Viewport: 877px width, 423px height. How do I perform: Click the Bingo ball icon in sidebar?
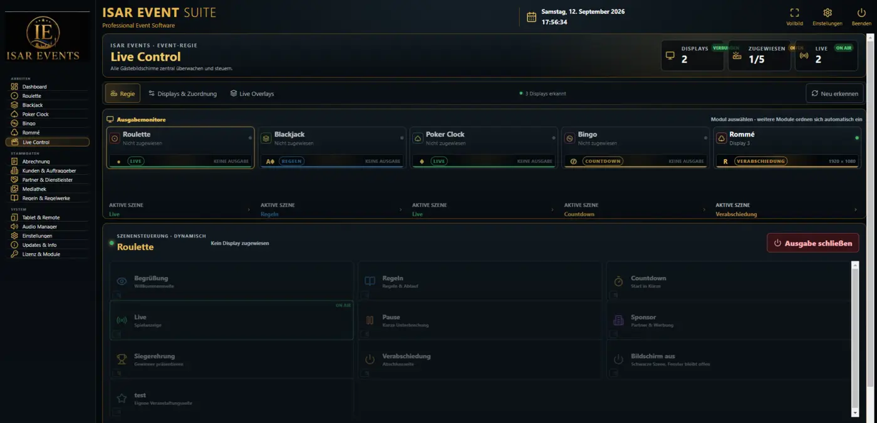(x=14, y=123)
